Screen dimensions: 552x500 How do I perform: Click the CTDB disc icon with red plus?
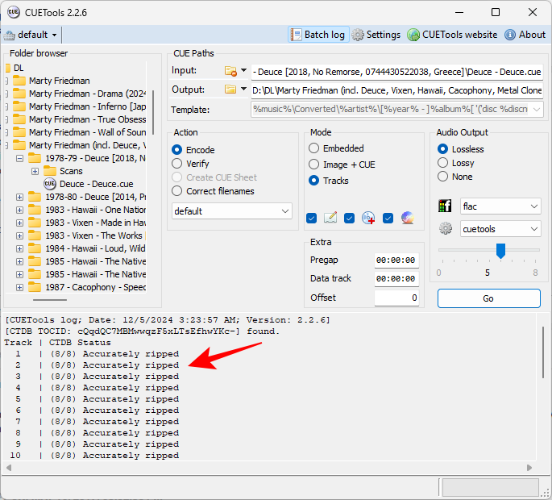[368, 218]
